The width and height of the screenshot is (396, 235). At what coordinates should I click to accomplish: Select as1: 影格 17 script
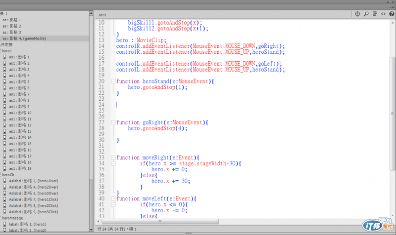[x=20, y=156]
